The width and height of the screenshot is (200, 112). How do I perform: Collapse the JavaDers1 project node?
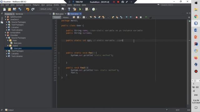pos(6,20)
